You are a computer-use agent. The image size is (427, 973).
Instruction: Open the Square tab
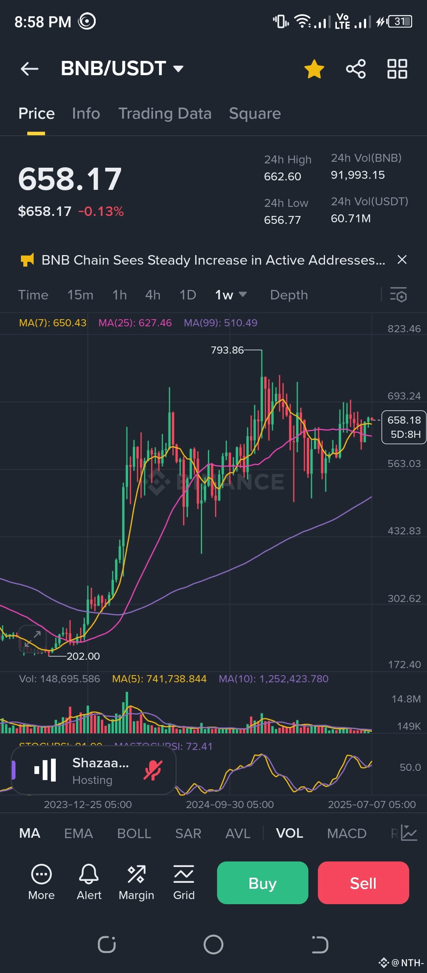coord(255,114)
